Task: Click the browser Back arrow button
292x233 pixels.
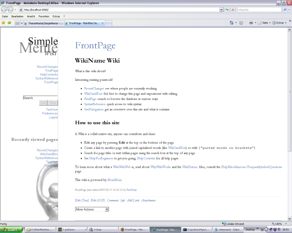Action: (x=5, y=9)
